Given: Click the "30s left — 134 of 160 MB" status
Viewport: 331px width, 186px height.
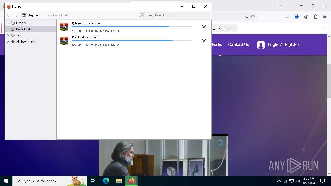Looking at the screenshot, I should [96, 45].
